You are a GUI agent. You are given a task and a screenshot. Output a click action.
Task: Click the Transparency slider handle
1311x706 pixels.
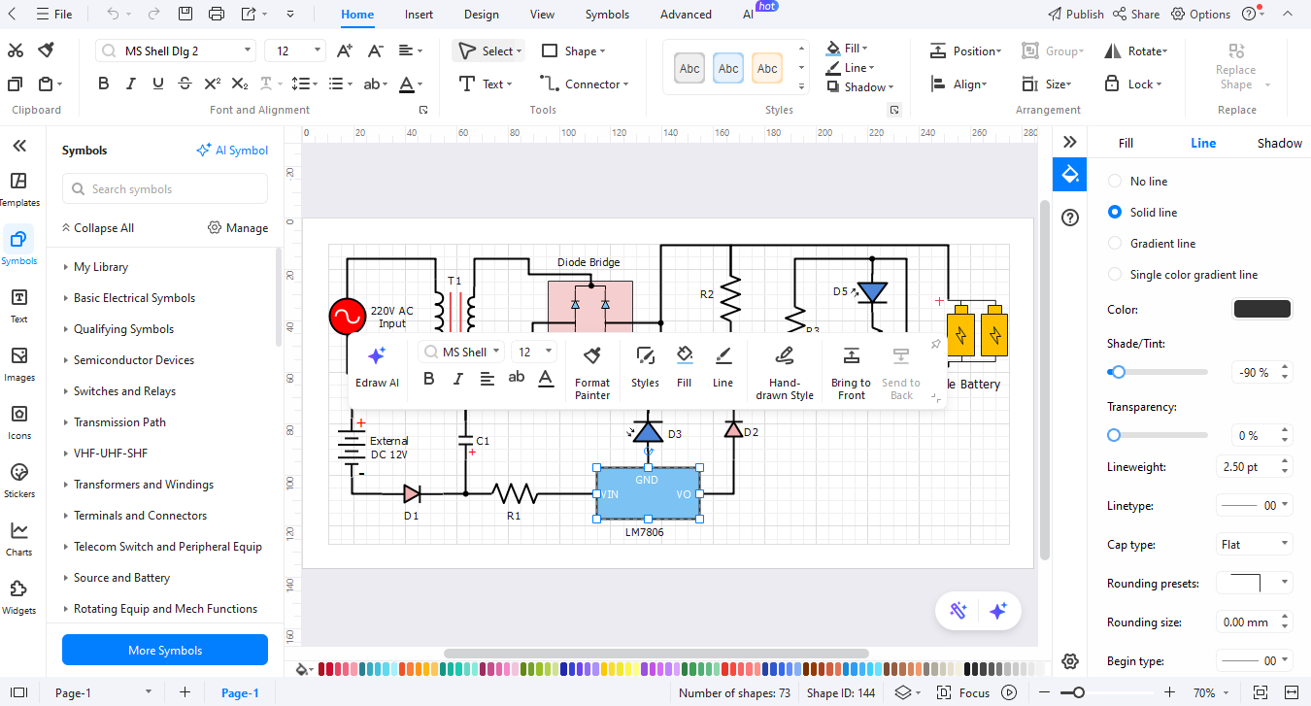click(x=1114, y=435)
